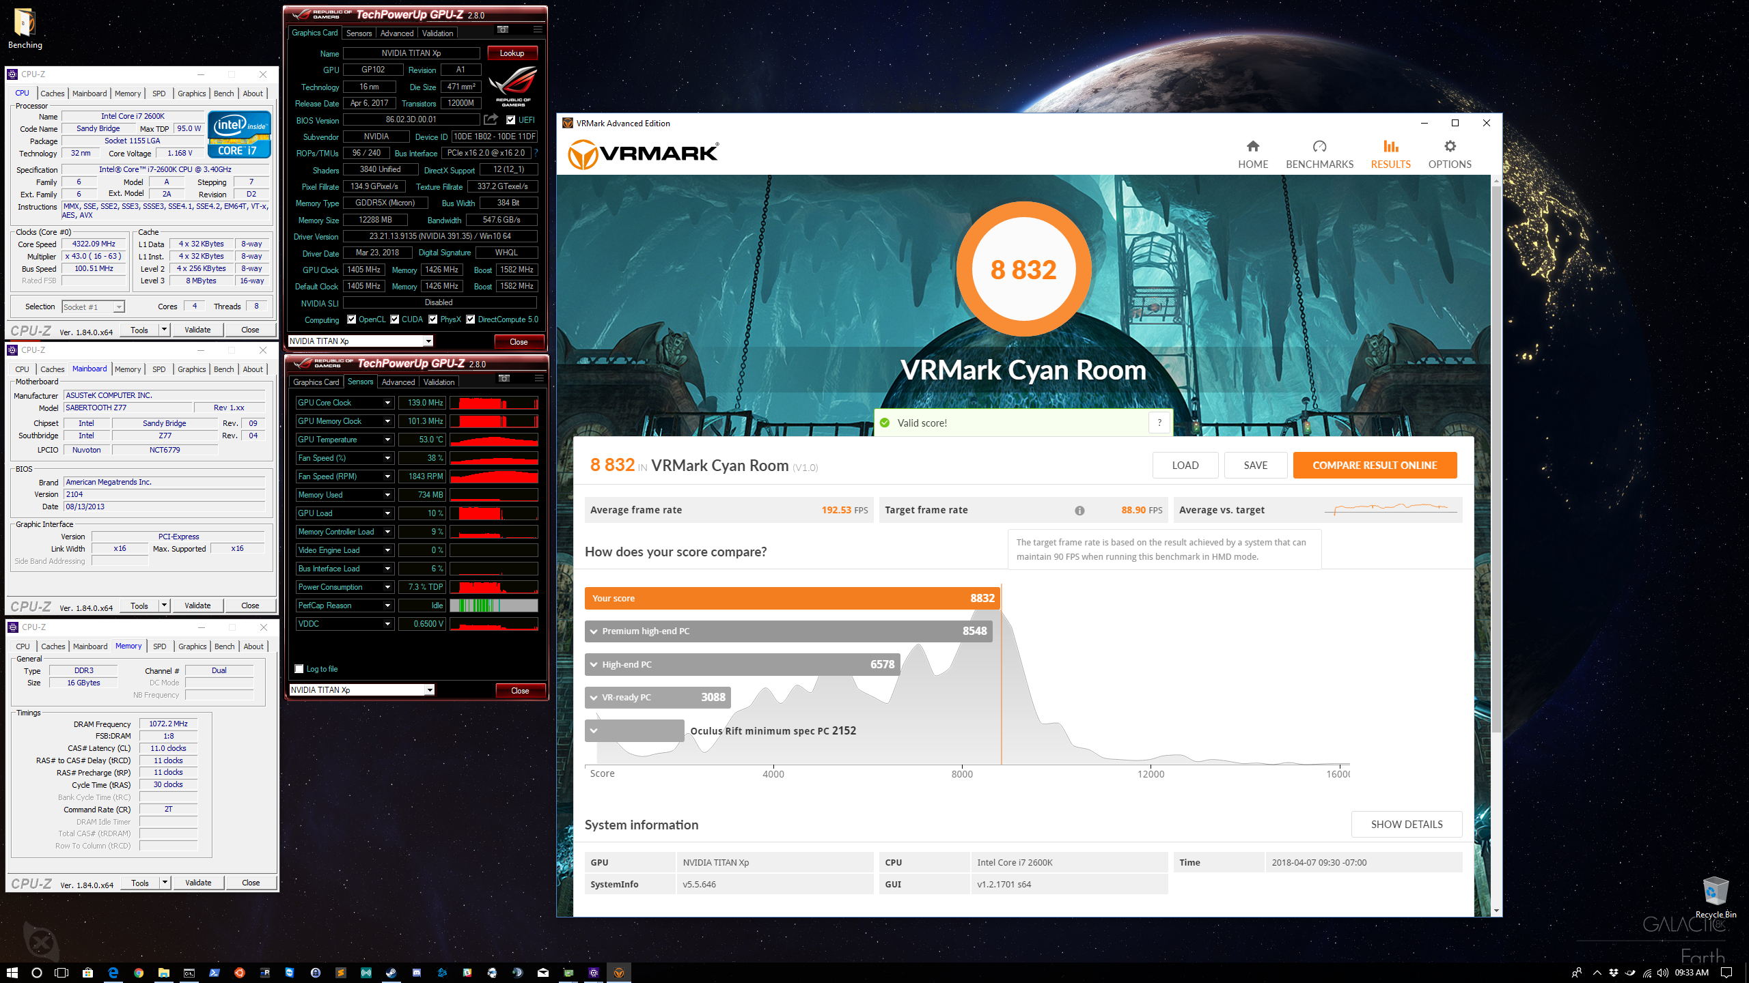Screen dimensions: 1749x983
Task: Click the screenshot camera icon in upper GPU-Z
Action: [503, 29]
